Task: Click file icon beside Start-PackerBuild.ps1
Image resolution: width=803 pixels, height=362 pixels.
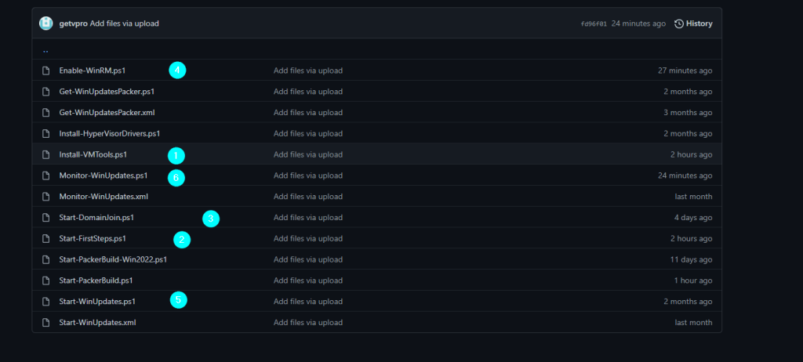Action: pos(46,280)
